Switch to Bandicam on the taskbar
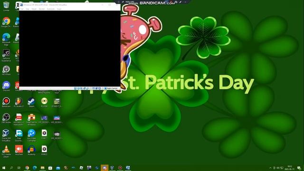This screenshot has height=171, width=304. (x=120, y=168)
